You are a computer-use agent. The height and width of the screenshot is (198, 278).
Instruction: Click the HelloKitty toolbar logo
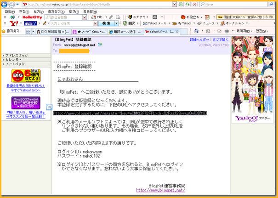click(32, 17)
